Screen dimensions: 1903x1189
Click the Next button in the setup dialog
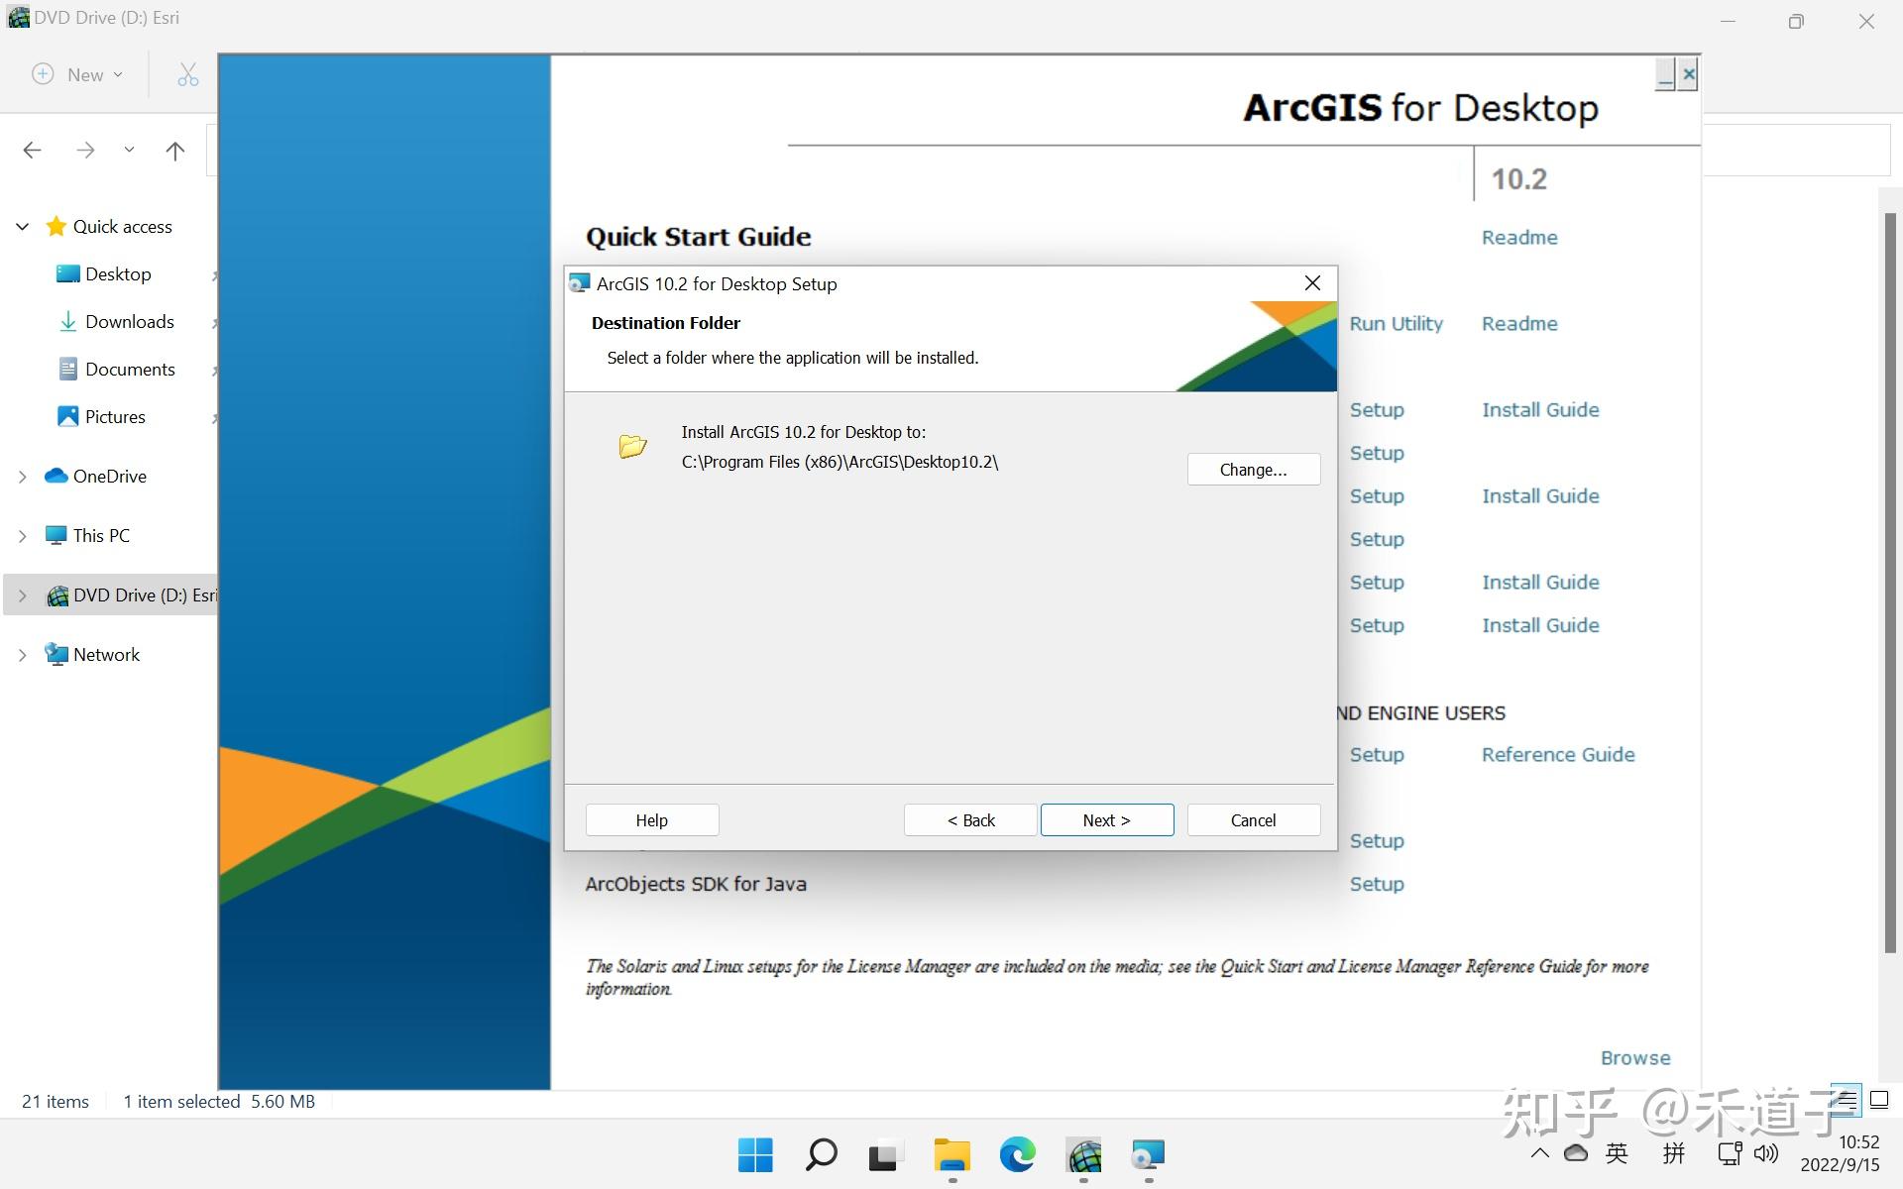(x=1107, y=819)
